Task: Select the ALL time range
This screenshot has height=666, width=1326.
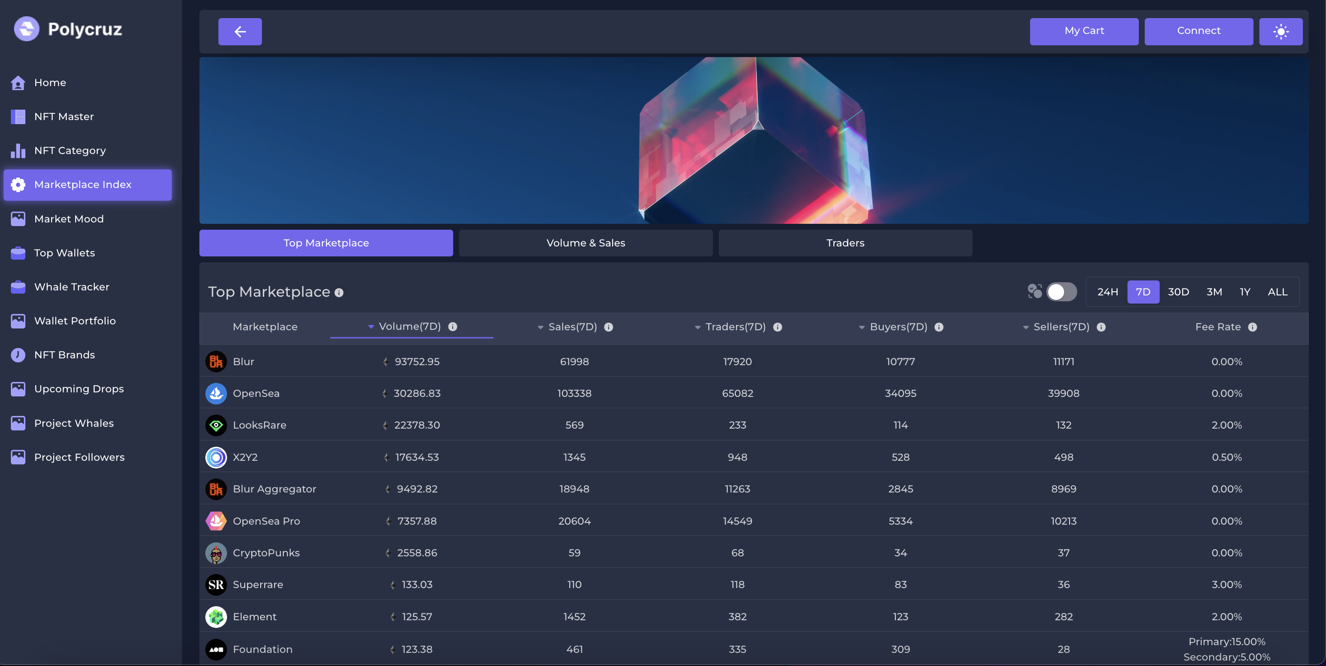Action: (1277, 292)
